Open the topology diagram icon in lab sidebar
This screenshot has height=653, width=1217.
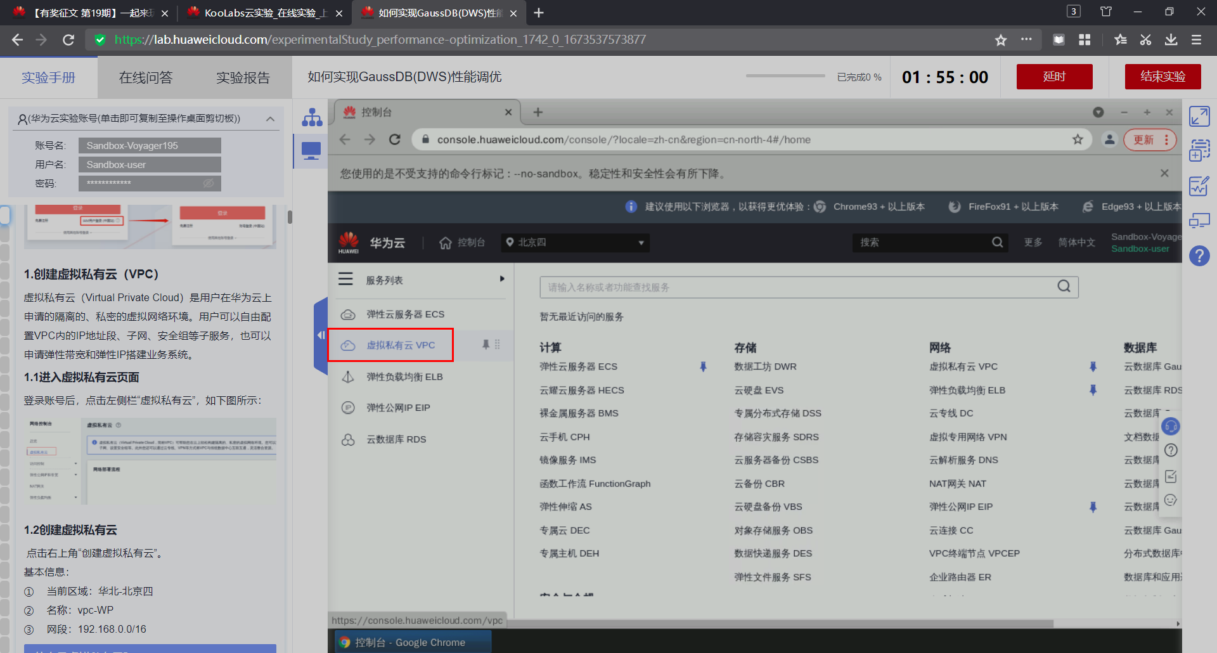(x=312, y=117)
